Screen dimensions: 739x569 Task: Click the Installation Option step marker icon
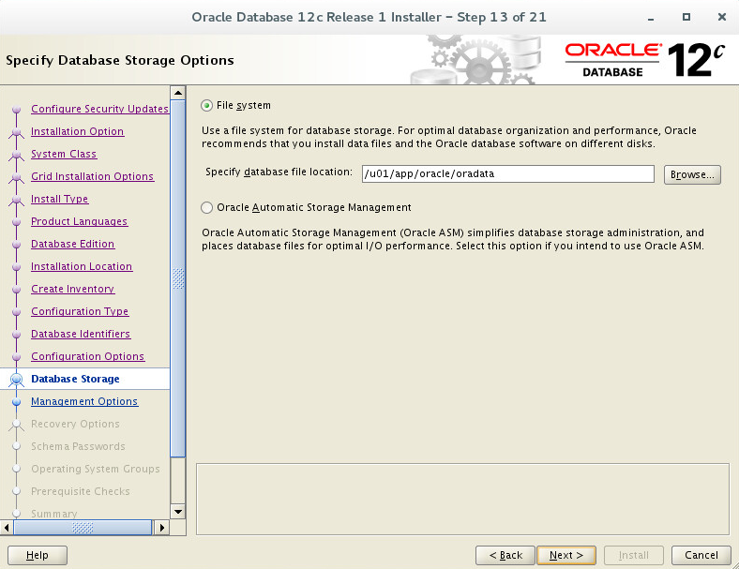pyautogui.click(x=17, y=132)
